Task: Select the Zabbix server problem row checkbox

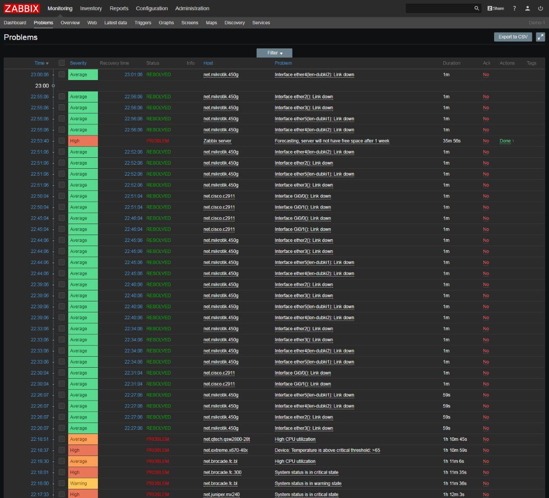Action: point(62,141)
